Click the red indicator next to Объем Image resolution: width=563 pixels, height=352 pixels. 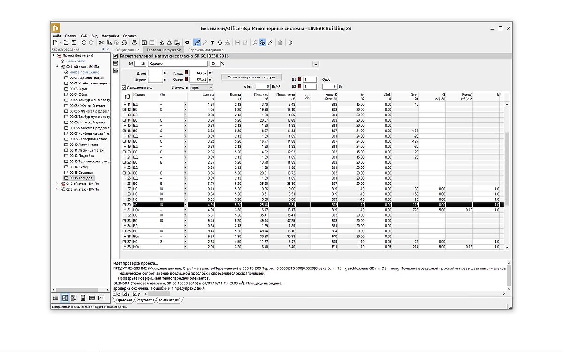[186, 79]
